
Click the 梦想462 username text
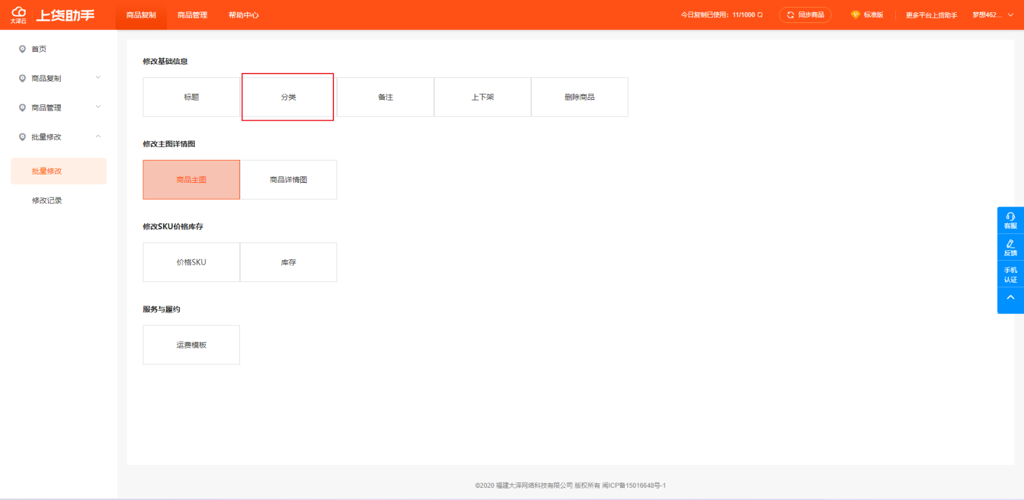[987, 15]
